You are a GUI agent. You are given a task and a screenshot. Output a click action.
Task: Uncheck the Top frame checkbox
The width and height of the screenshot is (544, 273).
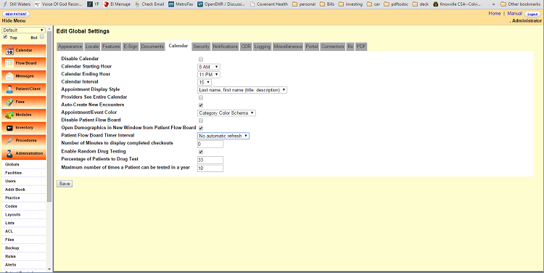click(5, 37)
